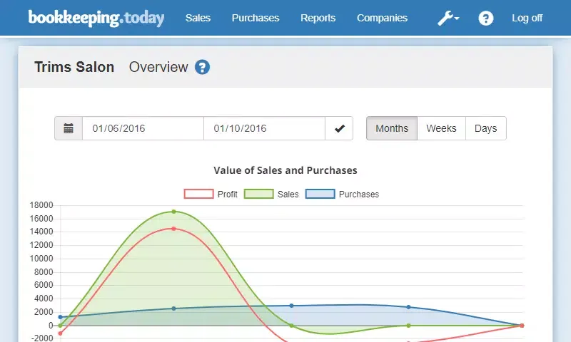This screenshot has width=571, height=342.
Task: Open the Companies menu
Action: (382, 19)
